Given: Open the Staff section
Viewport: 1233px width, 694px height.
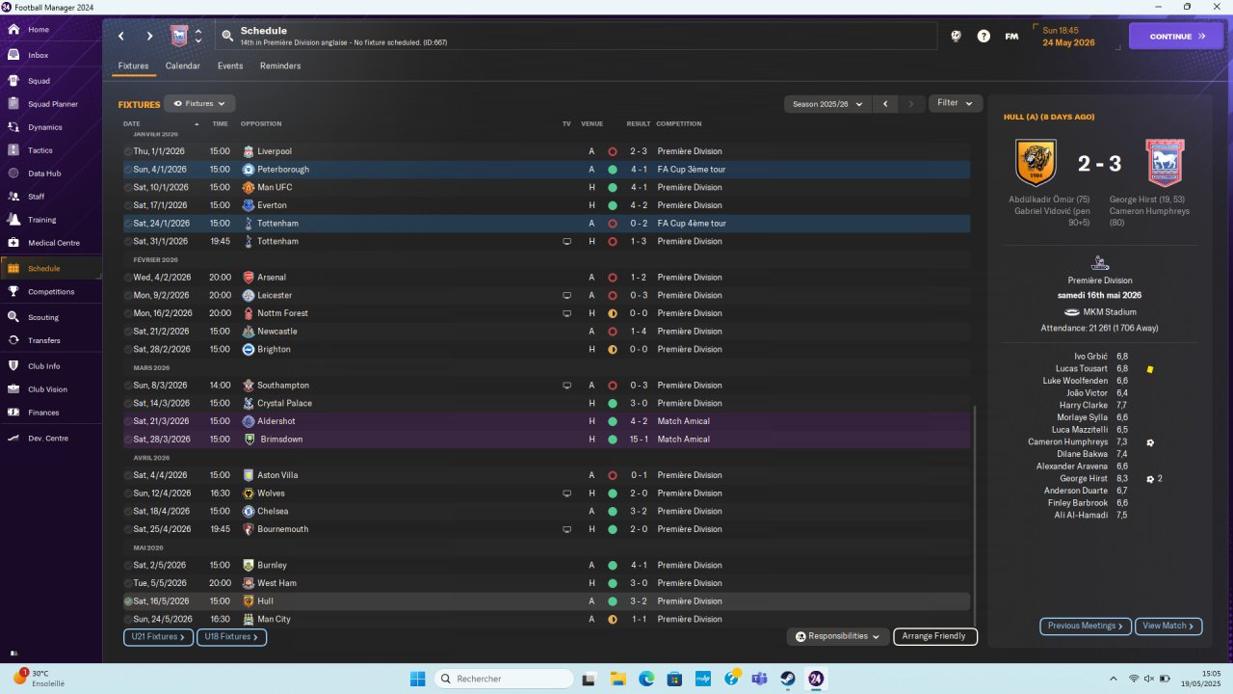Looking at the screenshot, I should click(37, 197).
